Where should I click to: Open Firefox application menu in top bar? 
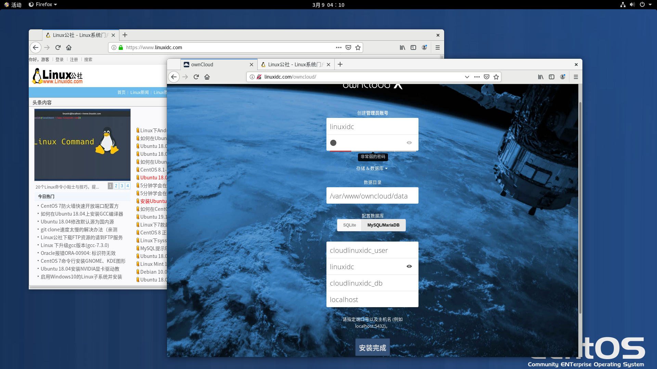click(x=43, y=5)
